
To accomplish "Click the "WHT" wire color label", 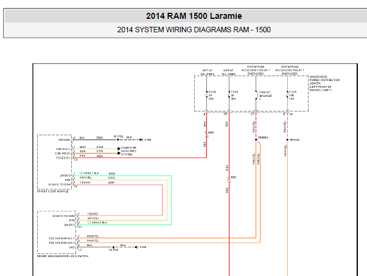I will click(x=83, y=147).
